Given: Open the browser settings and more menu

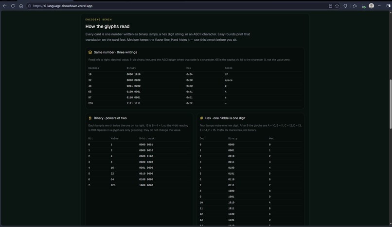Looking at the screenshot, I should point(379,6).
